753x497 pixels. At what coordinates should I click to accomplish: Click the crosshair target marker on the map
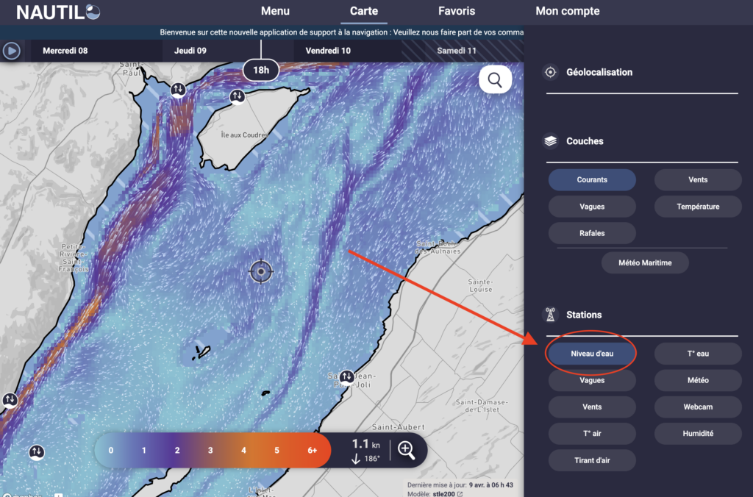tap(261, 271)
